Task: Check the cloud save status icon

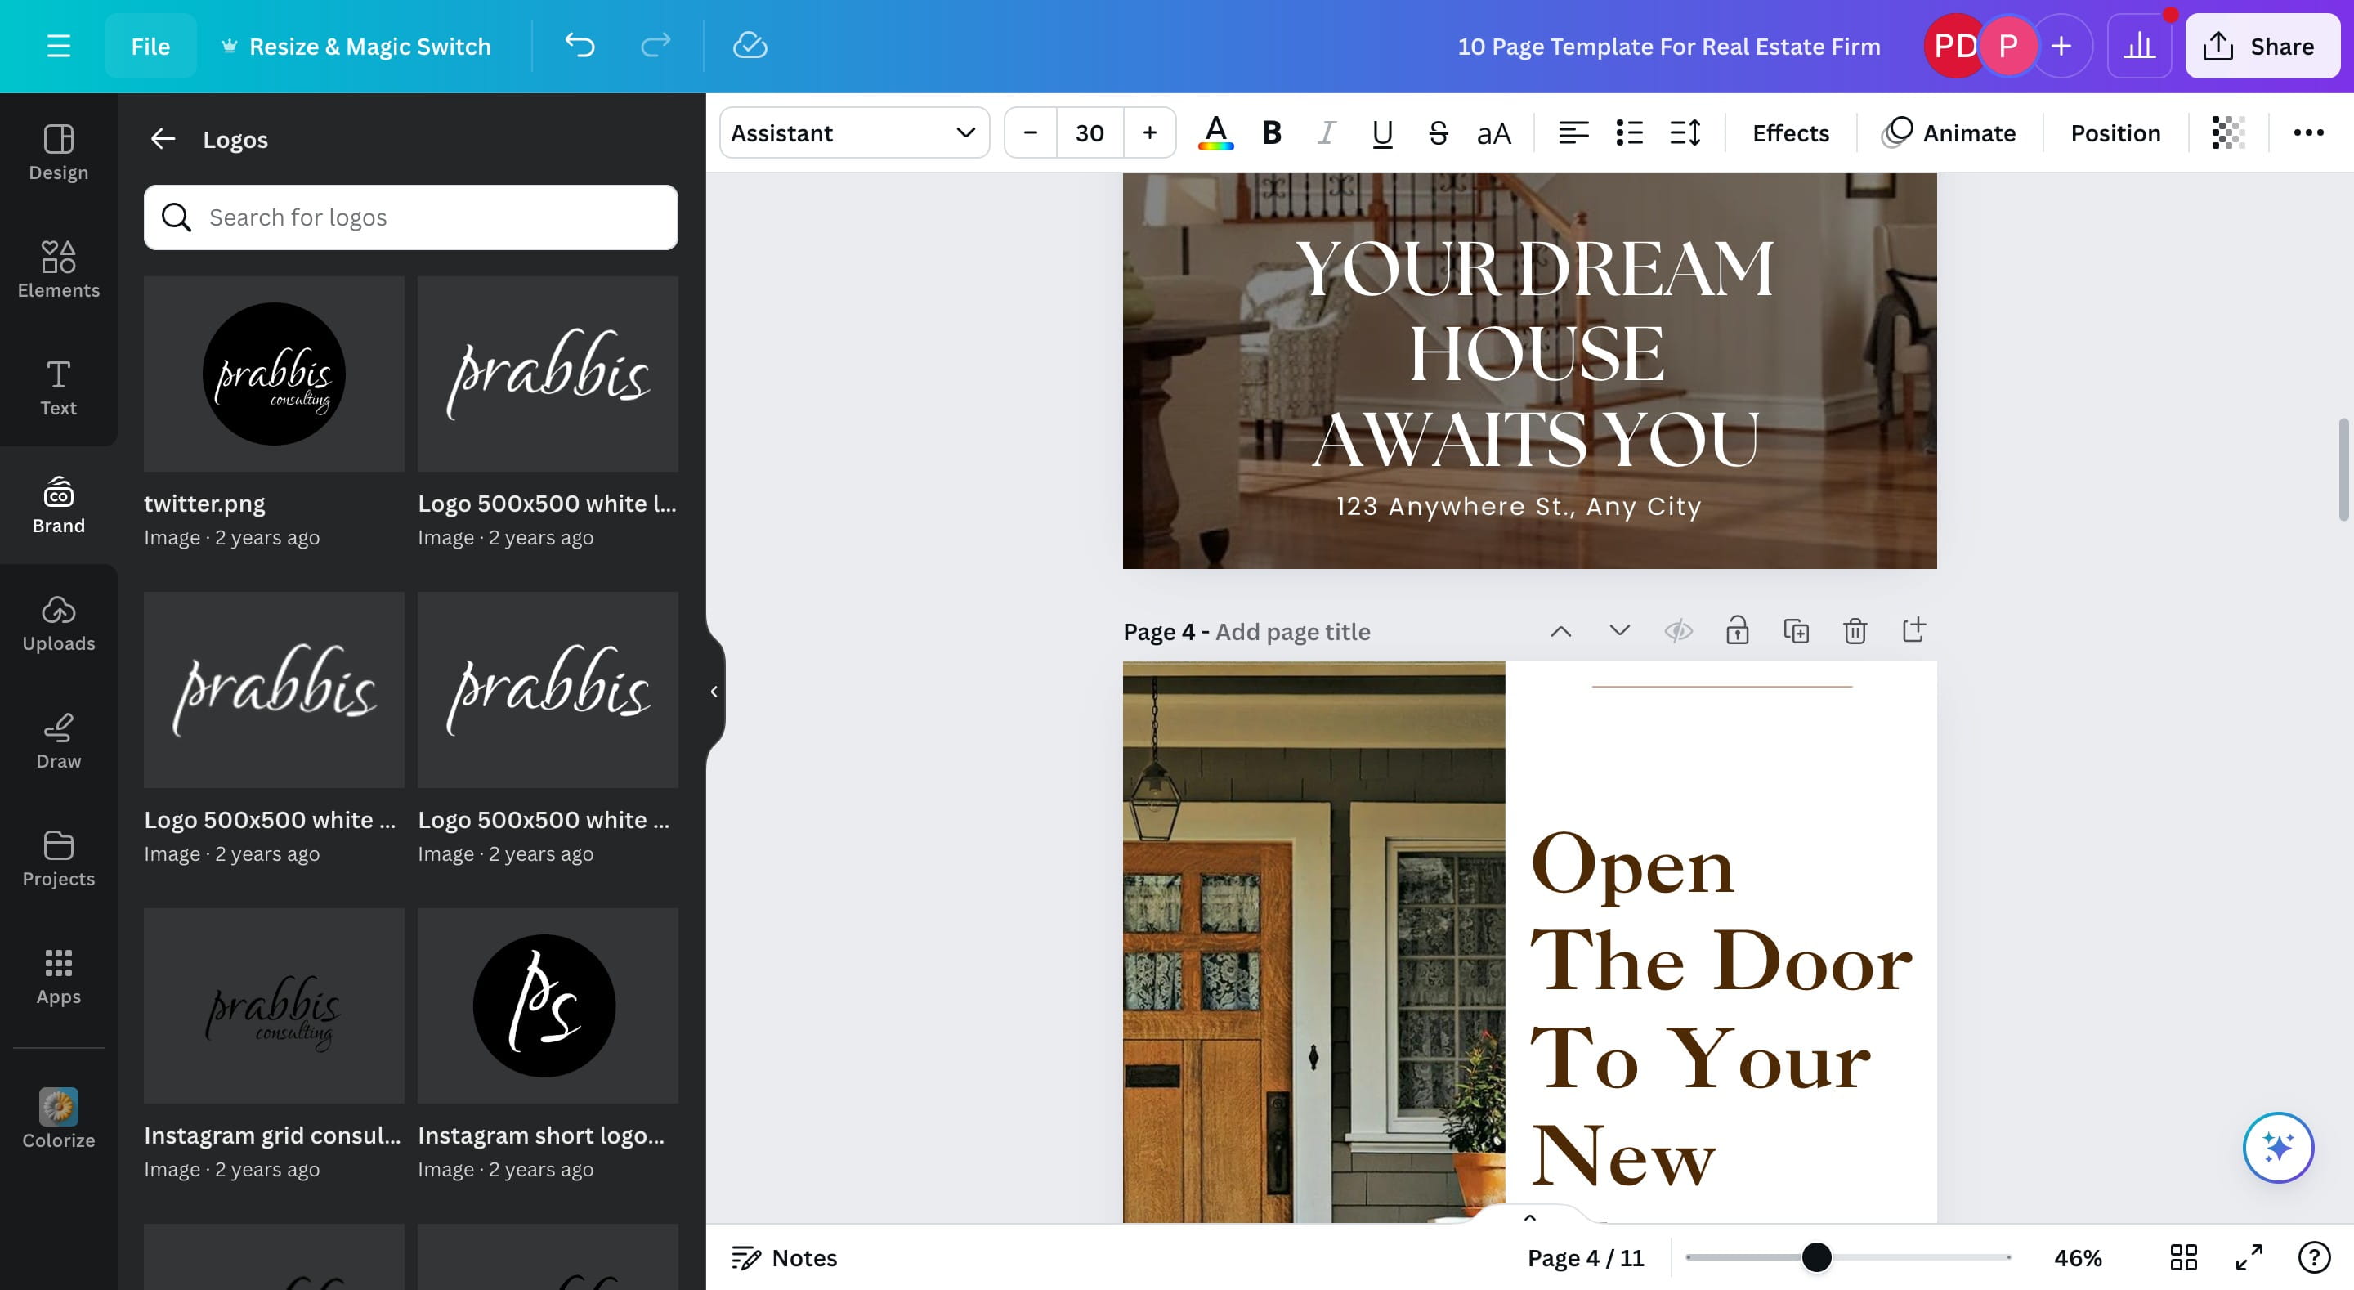Action: pyautogui.click(x=750, y=46)
